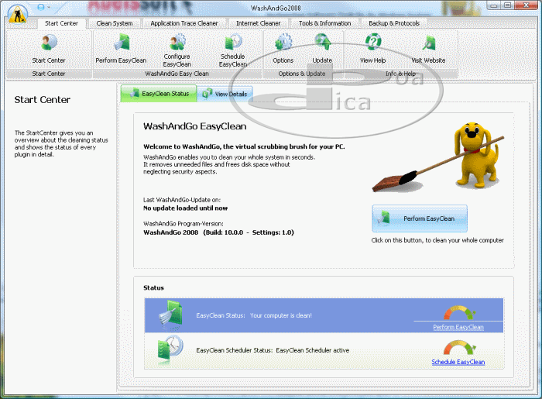Follow the Schedule EasyClean link
Screen dimensions: 542x399
pos(458,362)
